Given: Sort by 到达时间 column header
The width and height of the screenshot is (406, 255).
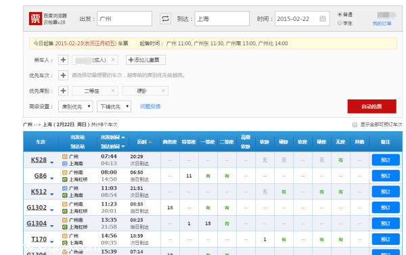Looking at the screenshot, I should point(112,147).
